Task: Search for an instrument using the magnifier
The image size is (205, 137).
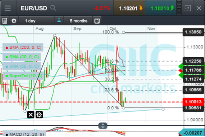Action: pos(53,8)
